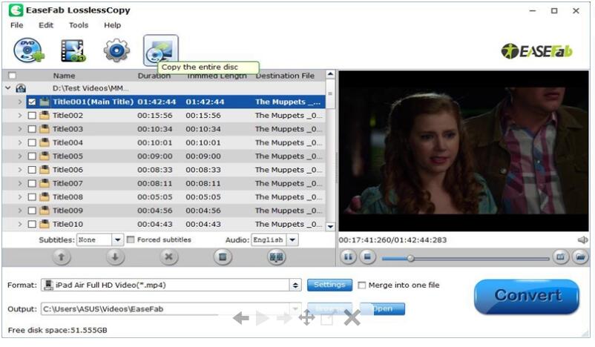595x347 pixels.
Task: Open the snapshot folder icon
Action: coord(580,257)
